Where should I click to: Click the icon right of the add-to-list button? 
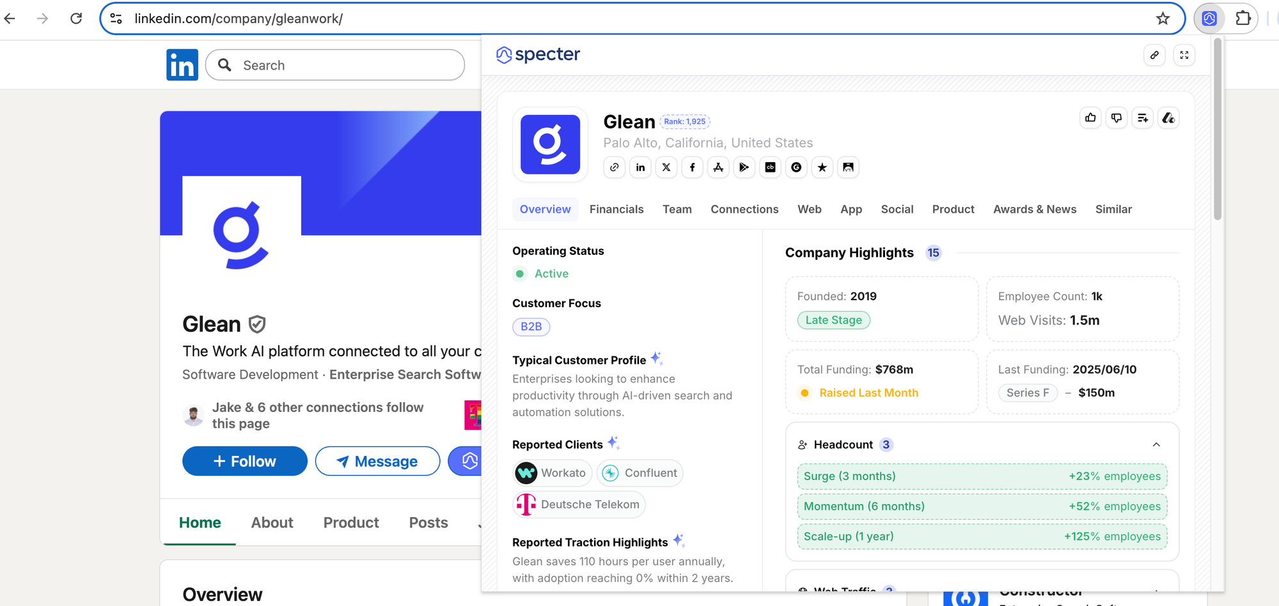point(1168,117)
